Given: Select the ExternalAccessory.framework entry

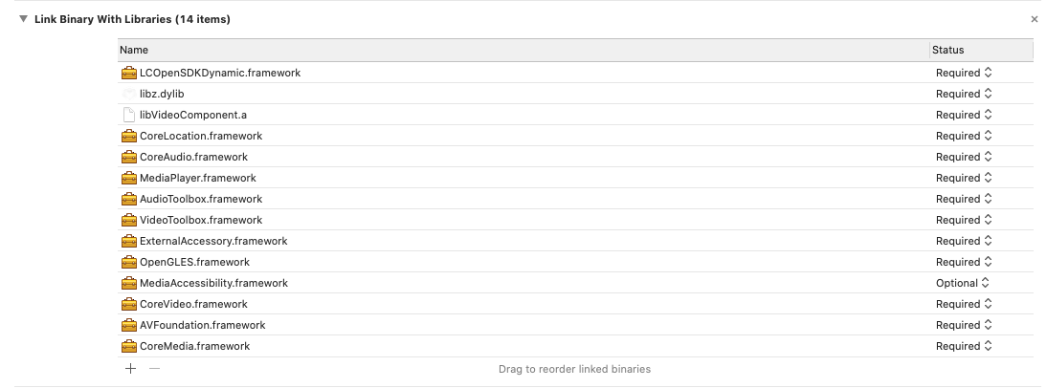Looking at the screenshot, I should pyautogui.click(x=212, y=241).
